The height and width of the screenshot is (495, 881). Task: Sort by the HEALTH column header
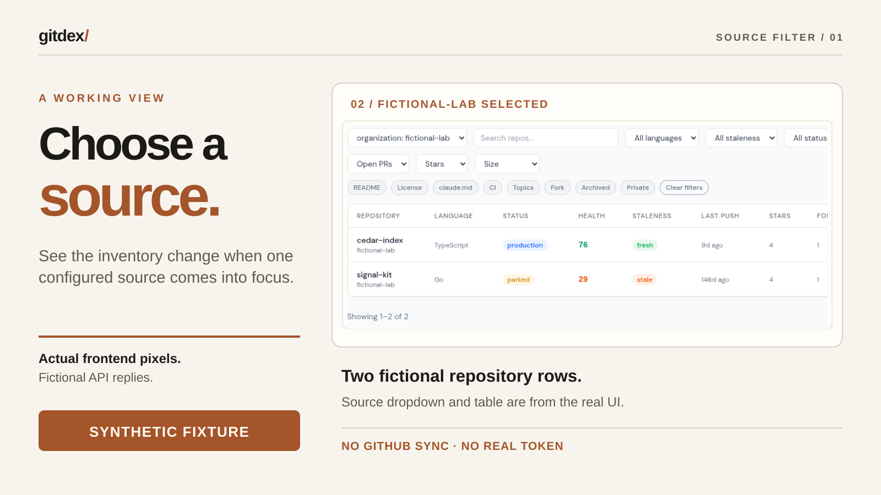point(591,216)
